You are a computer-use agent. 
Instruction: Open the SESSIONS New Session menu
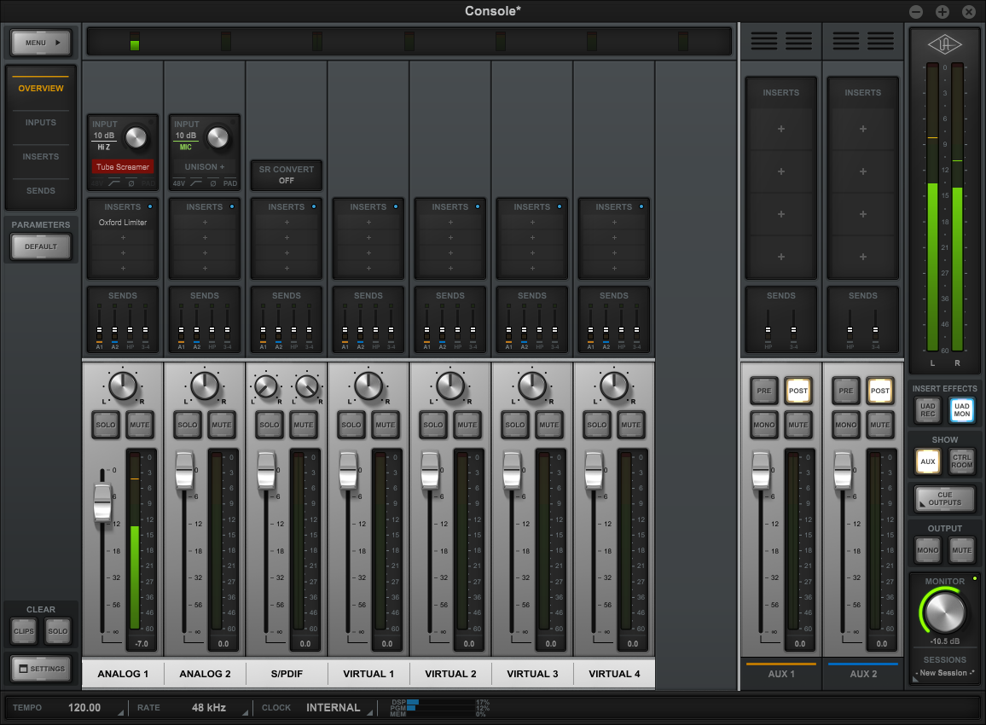click(x=944, y=673)
